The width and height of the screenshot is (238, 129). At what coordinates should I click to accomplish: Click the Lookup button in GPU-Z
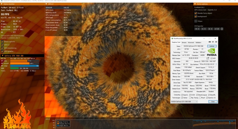point(212,46)
